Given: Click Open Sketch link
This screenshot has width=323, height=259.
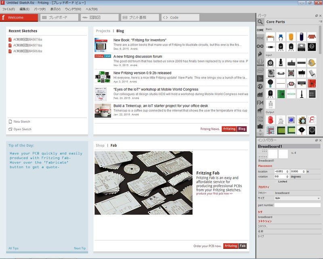Looking at the screenshot, I should coord(20,129).
